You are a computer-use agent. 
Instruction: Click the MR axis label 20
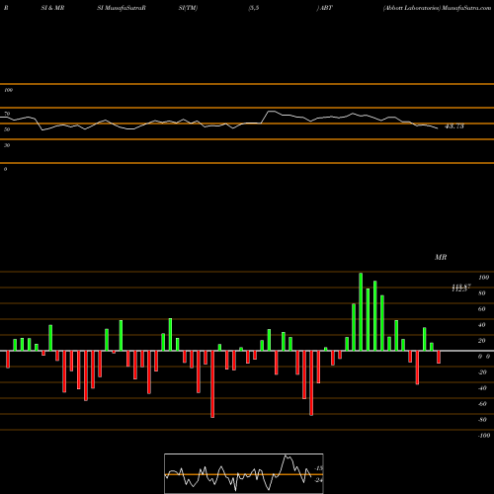(x=482, y=341)
